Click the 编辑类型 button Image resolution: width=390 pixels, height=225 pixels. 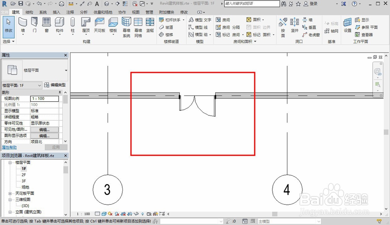click(55, 85)
